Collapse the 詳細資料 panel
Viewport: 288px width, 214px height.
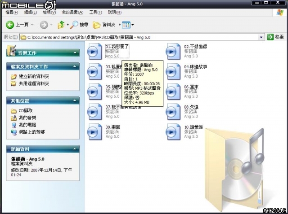75,149
